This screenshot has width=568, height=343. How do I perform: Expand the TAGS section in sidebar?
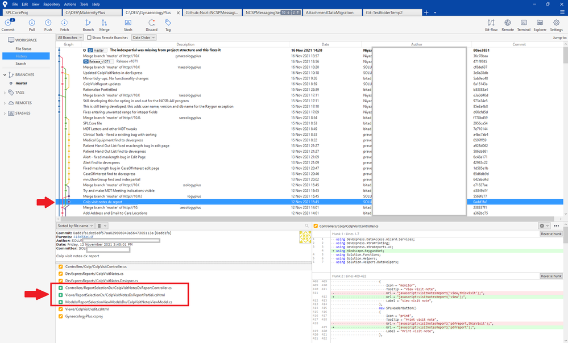(5, 93)
